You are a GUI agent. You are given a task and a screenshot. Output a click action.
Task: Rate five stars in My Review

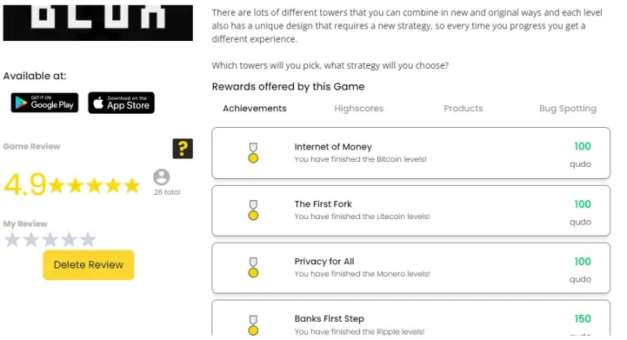88,240
